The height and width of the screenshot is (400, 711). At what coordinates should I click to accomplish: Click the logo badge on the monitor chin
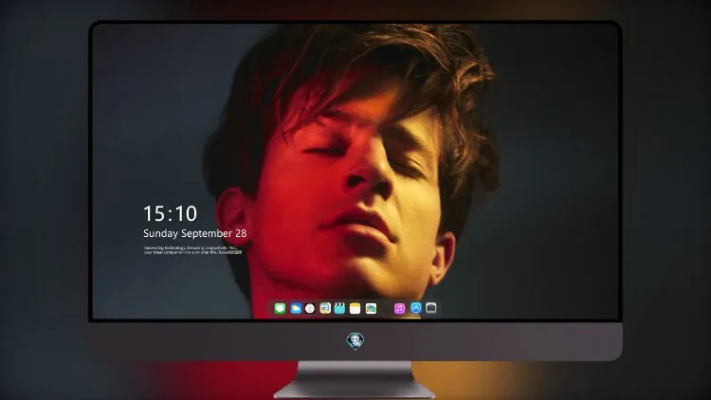(x=355, y=341)
